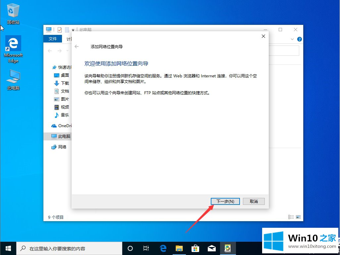The width and height of the screenshot is (340, 255).
Task: Open the Quick Access Toolbar dropdown arrow
Action: click(73, 30)
